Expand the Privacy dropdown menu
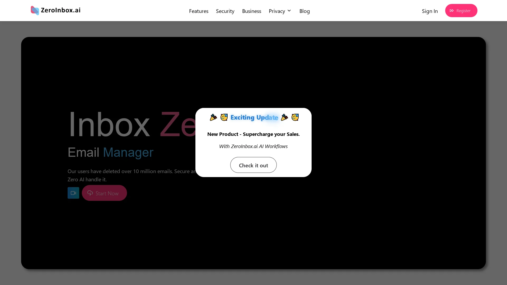 click(280, 11)
